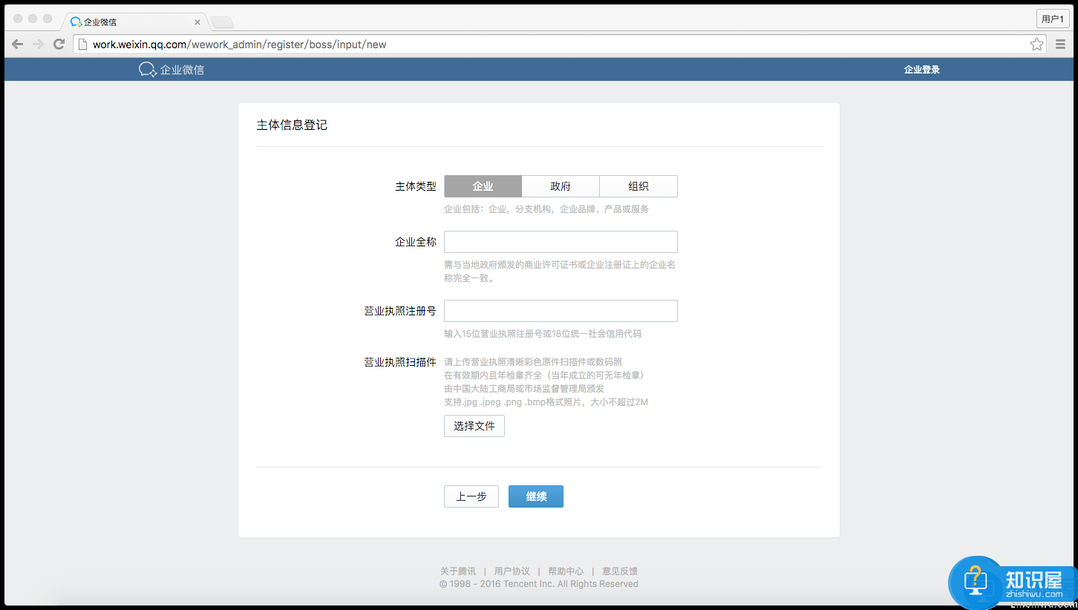Click the 营业执照扫描件 label
Screen dimensions: 1078x610
[x=400, y=362]
